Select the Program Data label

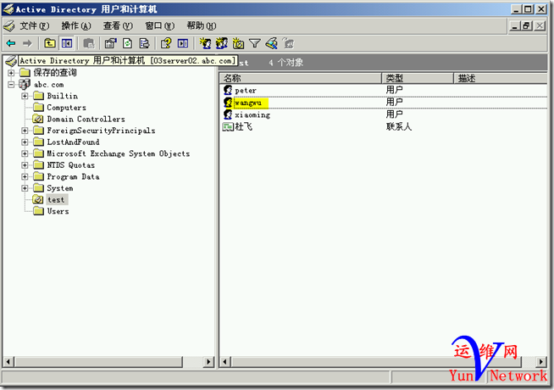point(73,177)
